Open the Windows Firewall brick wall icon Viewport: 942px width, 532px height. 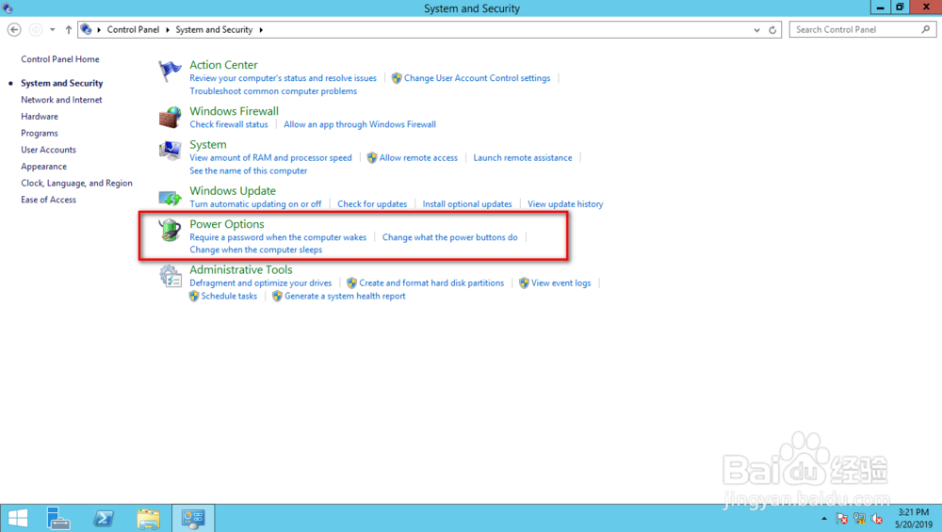pos(170,117)
